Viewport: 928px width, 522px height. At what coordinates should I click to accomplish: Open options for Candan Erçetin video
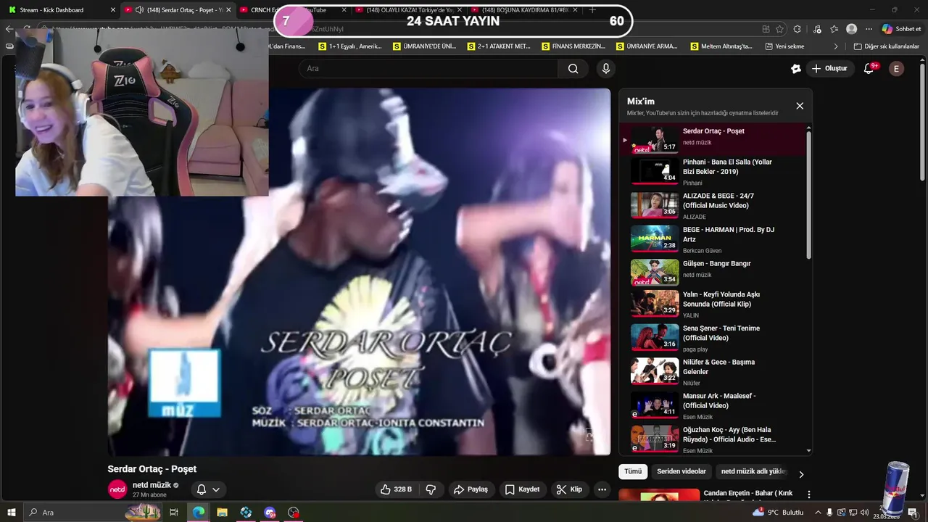(x=809, y=494)
